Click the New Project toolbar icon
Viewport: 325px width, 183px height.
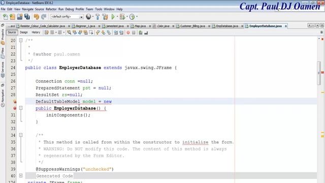(12, 17)
